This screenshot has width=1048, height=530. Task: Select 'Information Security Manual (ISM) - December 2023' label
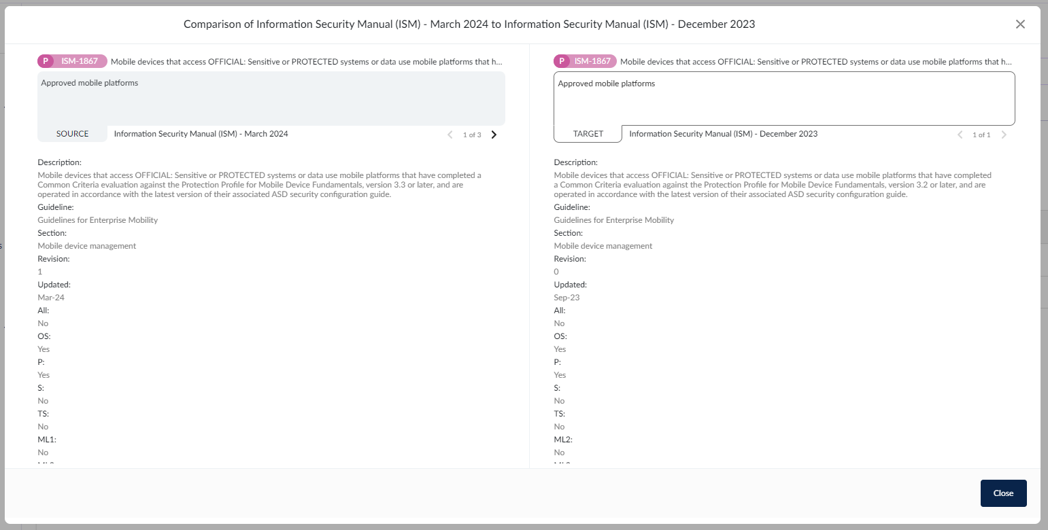[x=723, y=134]
